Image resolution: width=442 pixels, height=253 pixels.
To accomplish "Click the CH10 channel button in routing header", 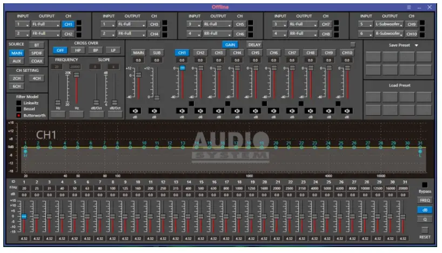I will click(x=412, y=34).
